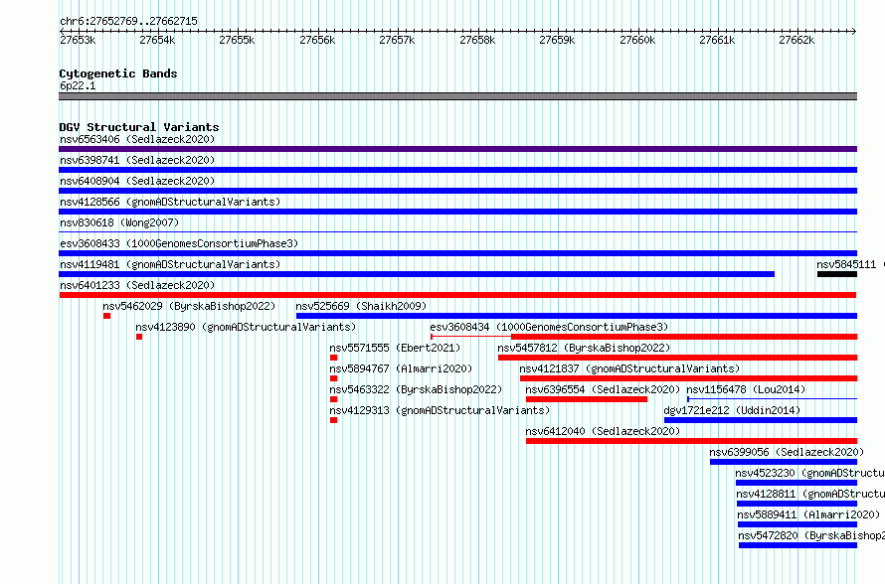Click the DGV Structural Variants track title
Image resolution: width=885 pixels, height=584 pixels.
point(139,127)
